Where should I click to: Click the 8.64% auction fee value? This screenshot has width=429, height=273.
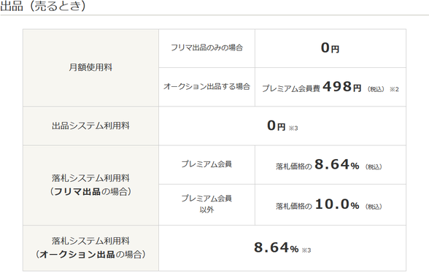coord(276,247)
